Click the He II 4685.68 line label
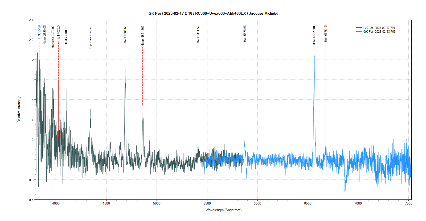 [x=125, y=34]
